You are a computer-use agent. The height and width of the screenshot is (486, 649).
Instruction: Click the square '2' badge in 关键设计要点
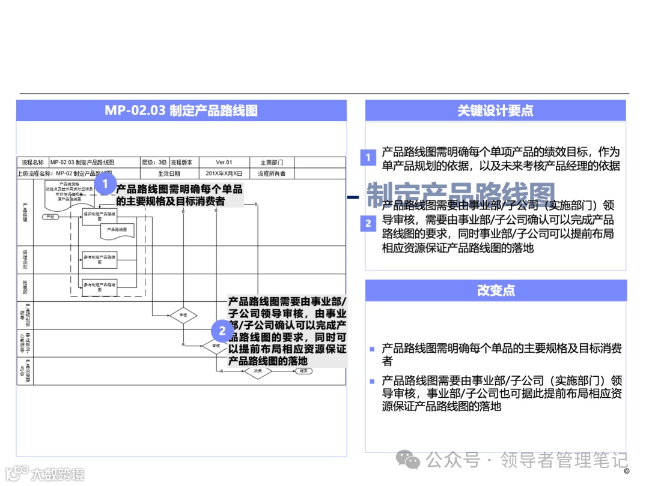coord(368,224)
